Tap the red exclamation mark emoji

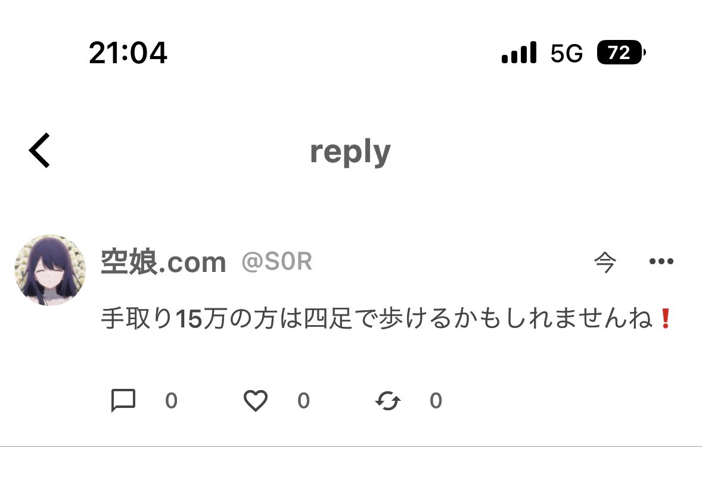(x=665, y=318)
